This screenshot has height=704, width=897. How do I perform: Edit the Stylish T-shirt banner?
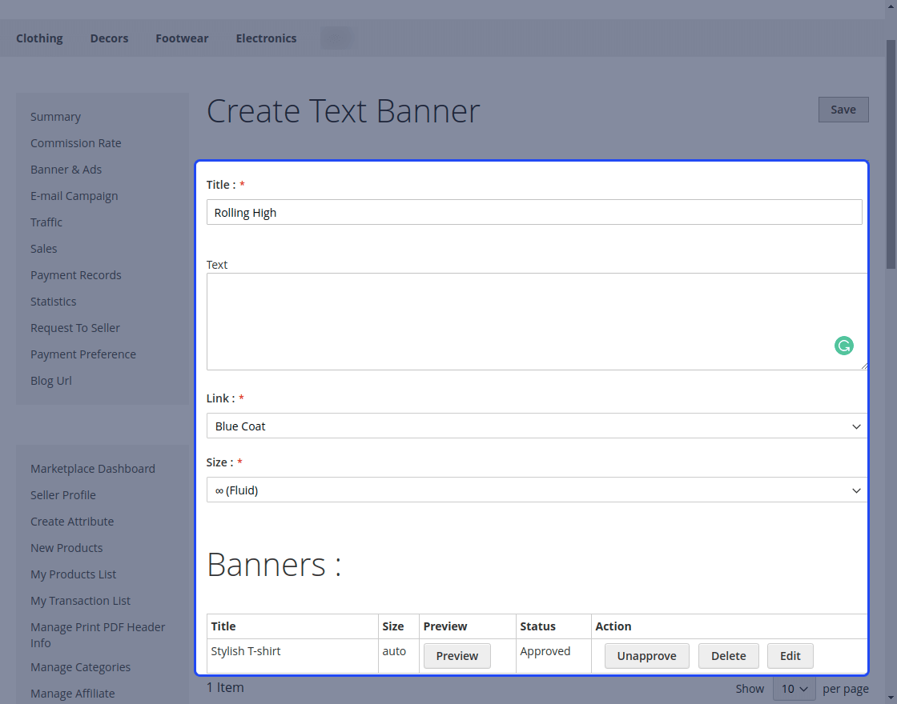pyautogui.click(x=790, y=656)
